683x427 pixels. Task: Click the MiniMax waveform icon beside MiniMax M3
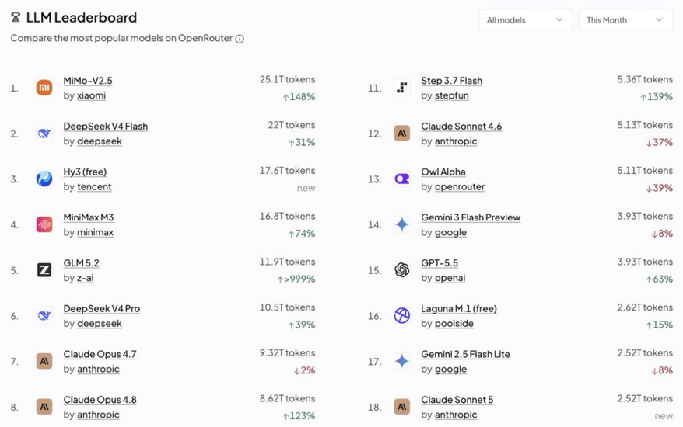pos(44,224)
